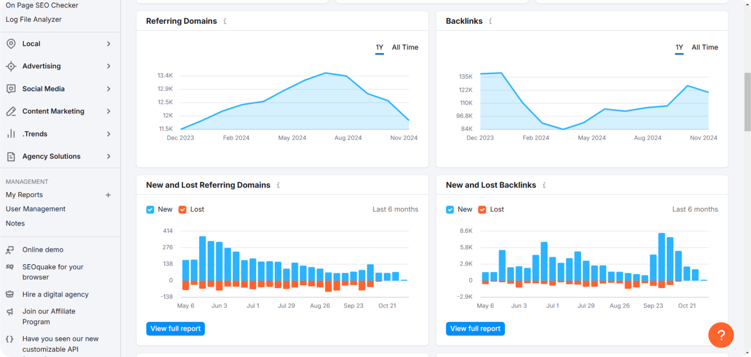
Task: Open the Log File Analyzer
Action: [33, 19]
